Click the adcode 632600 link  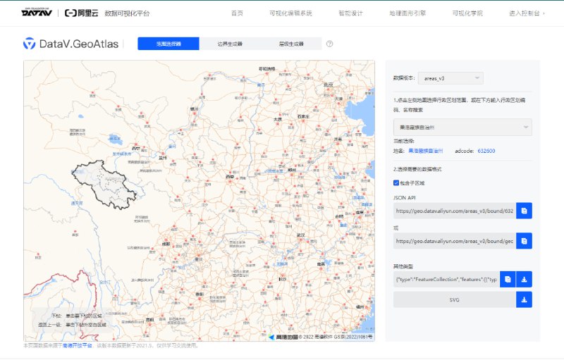coord(486,151)
